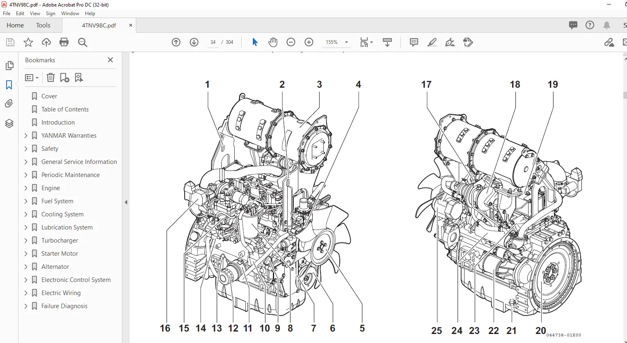627x343 pixels.
Task: Zoom in with the plus button
Action: pos(309,42)
